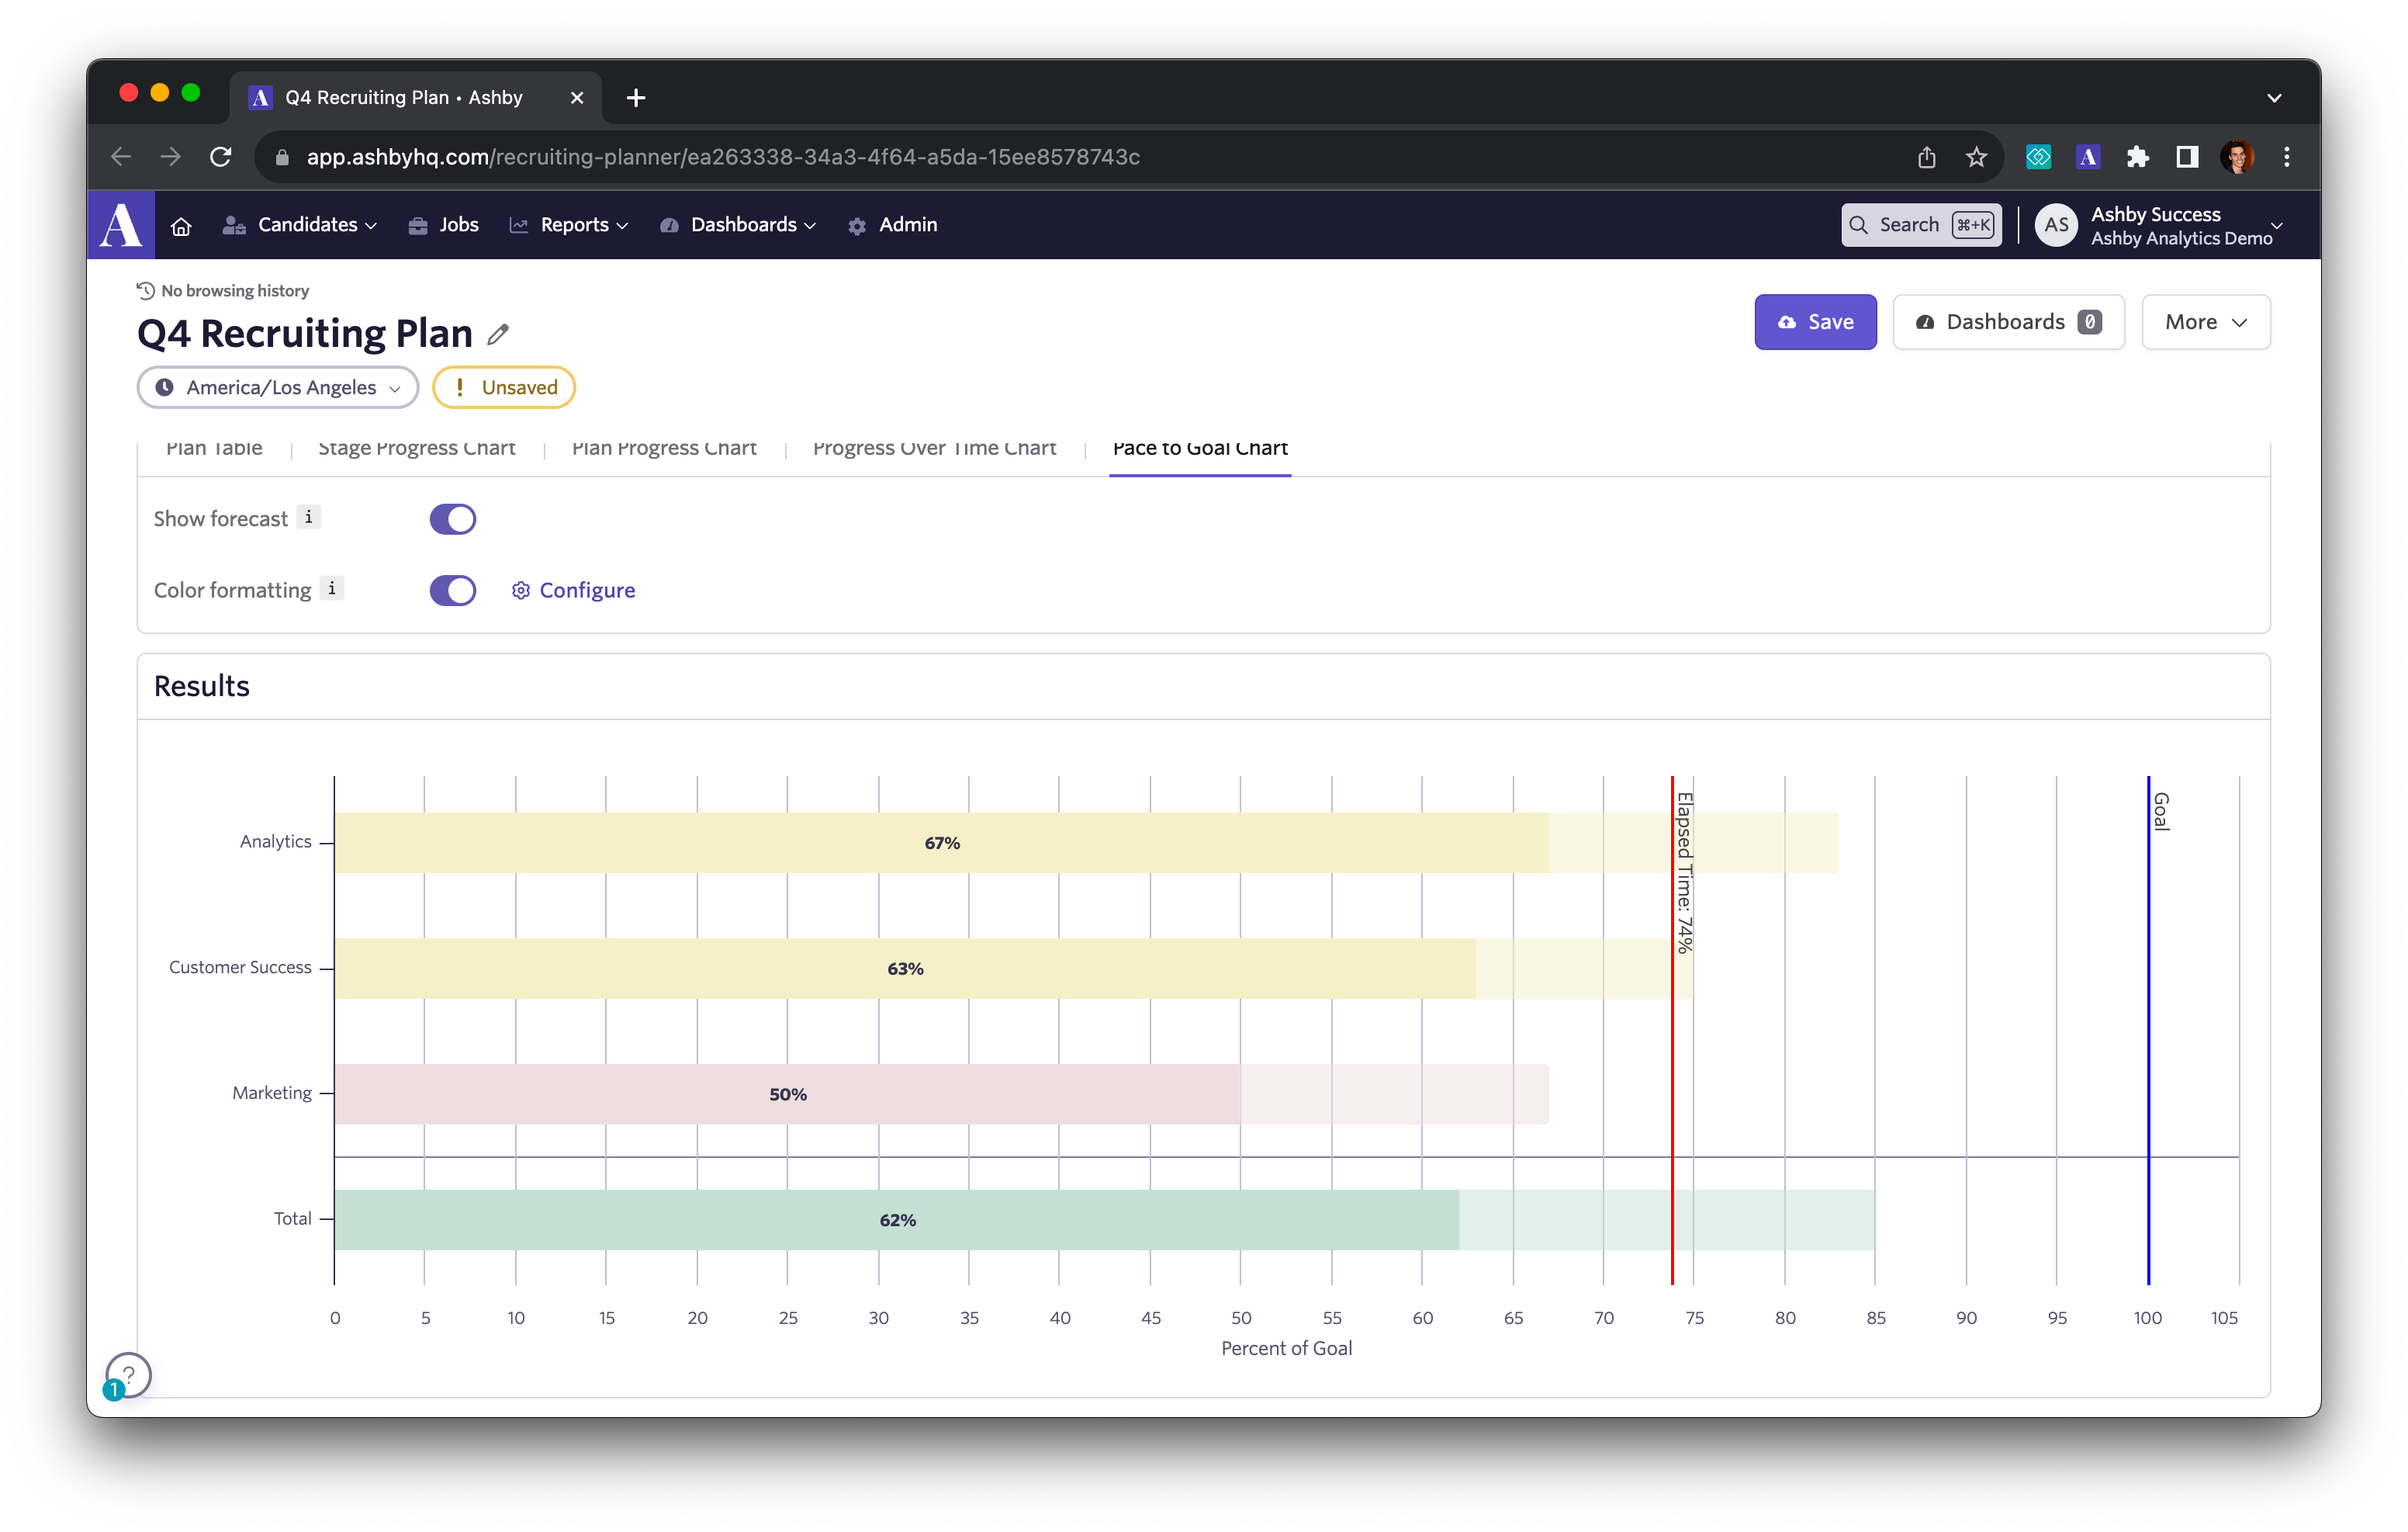Open the America/Los Angeles timezone selector
Viewport: 2408px width, 1532px height.
click(278, 387)
